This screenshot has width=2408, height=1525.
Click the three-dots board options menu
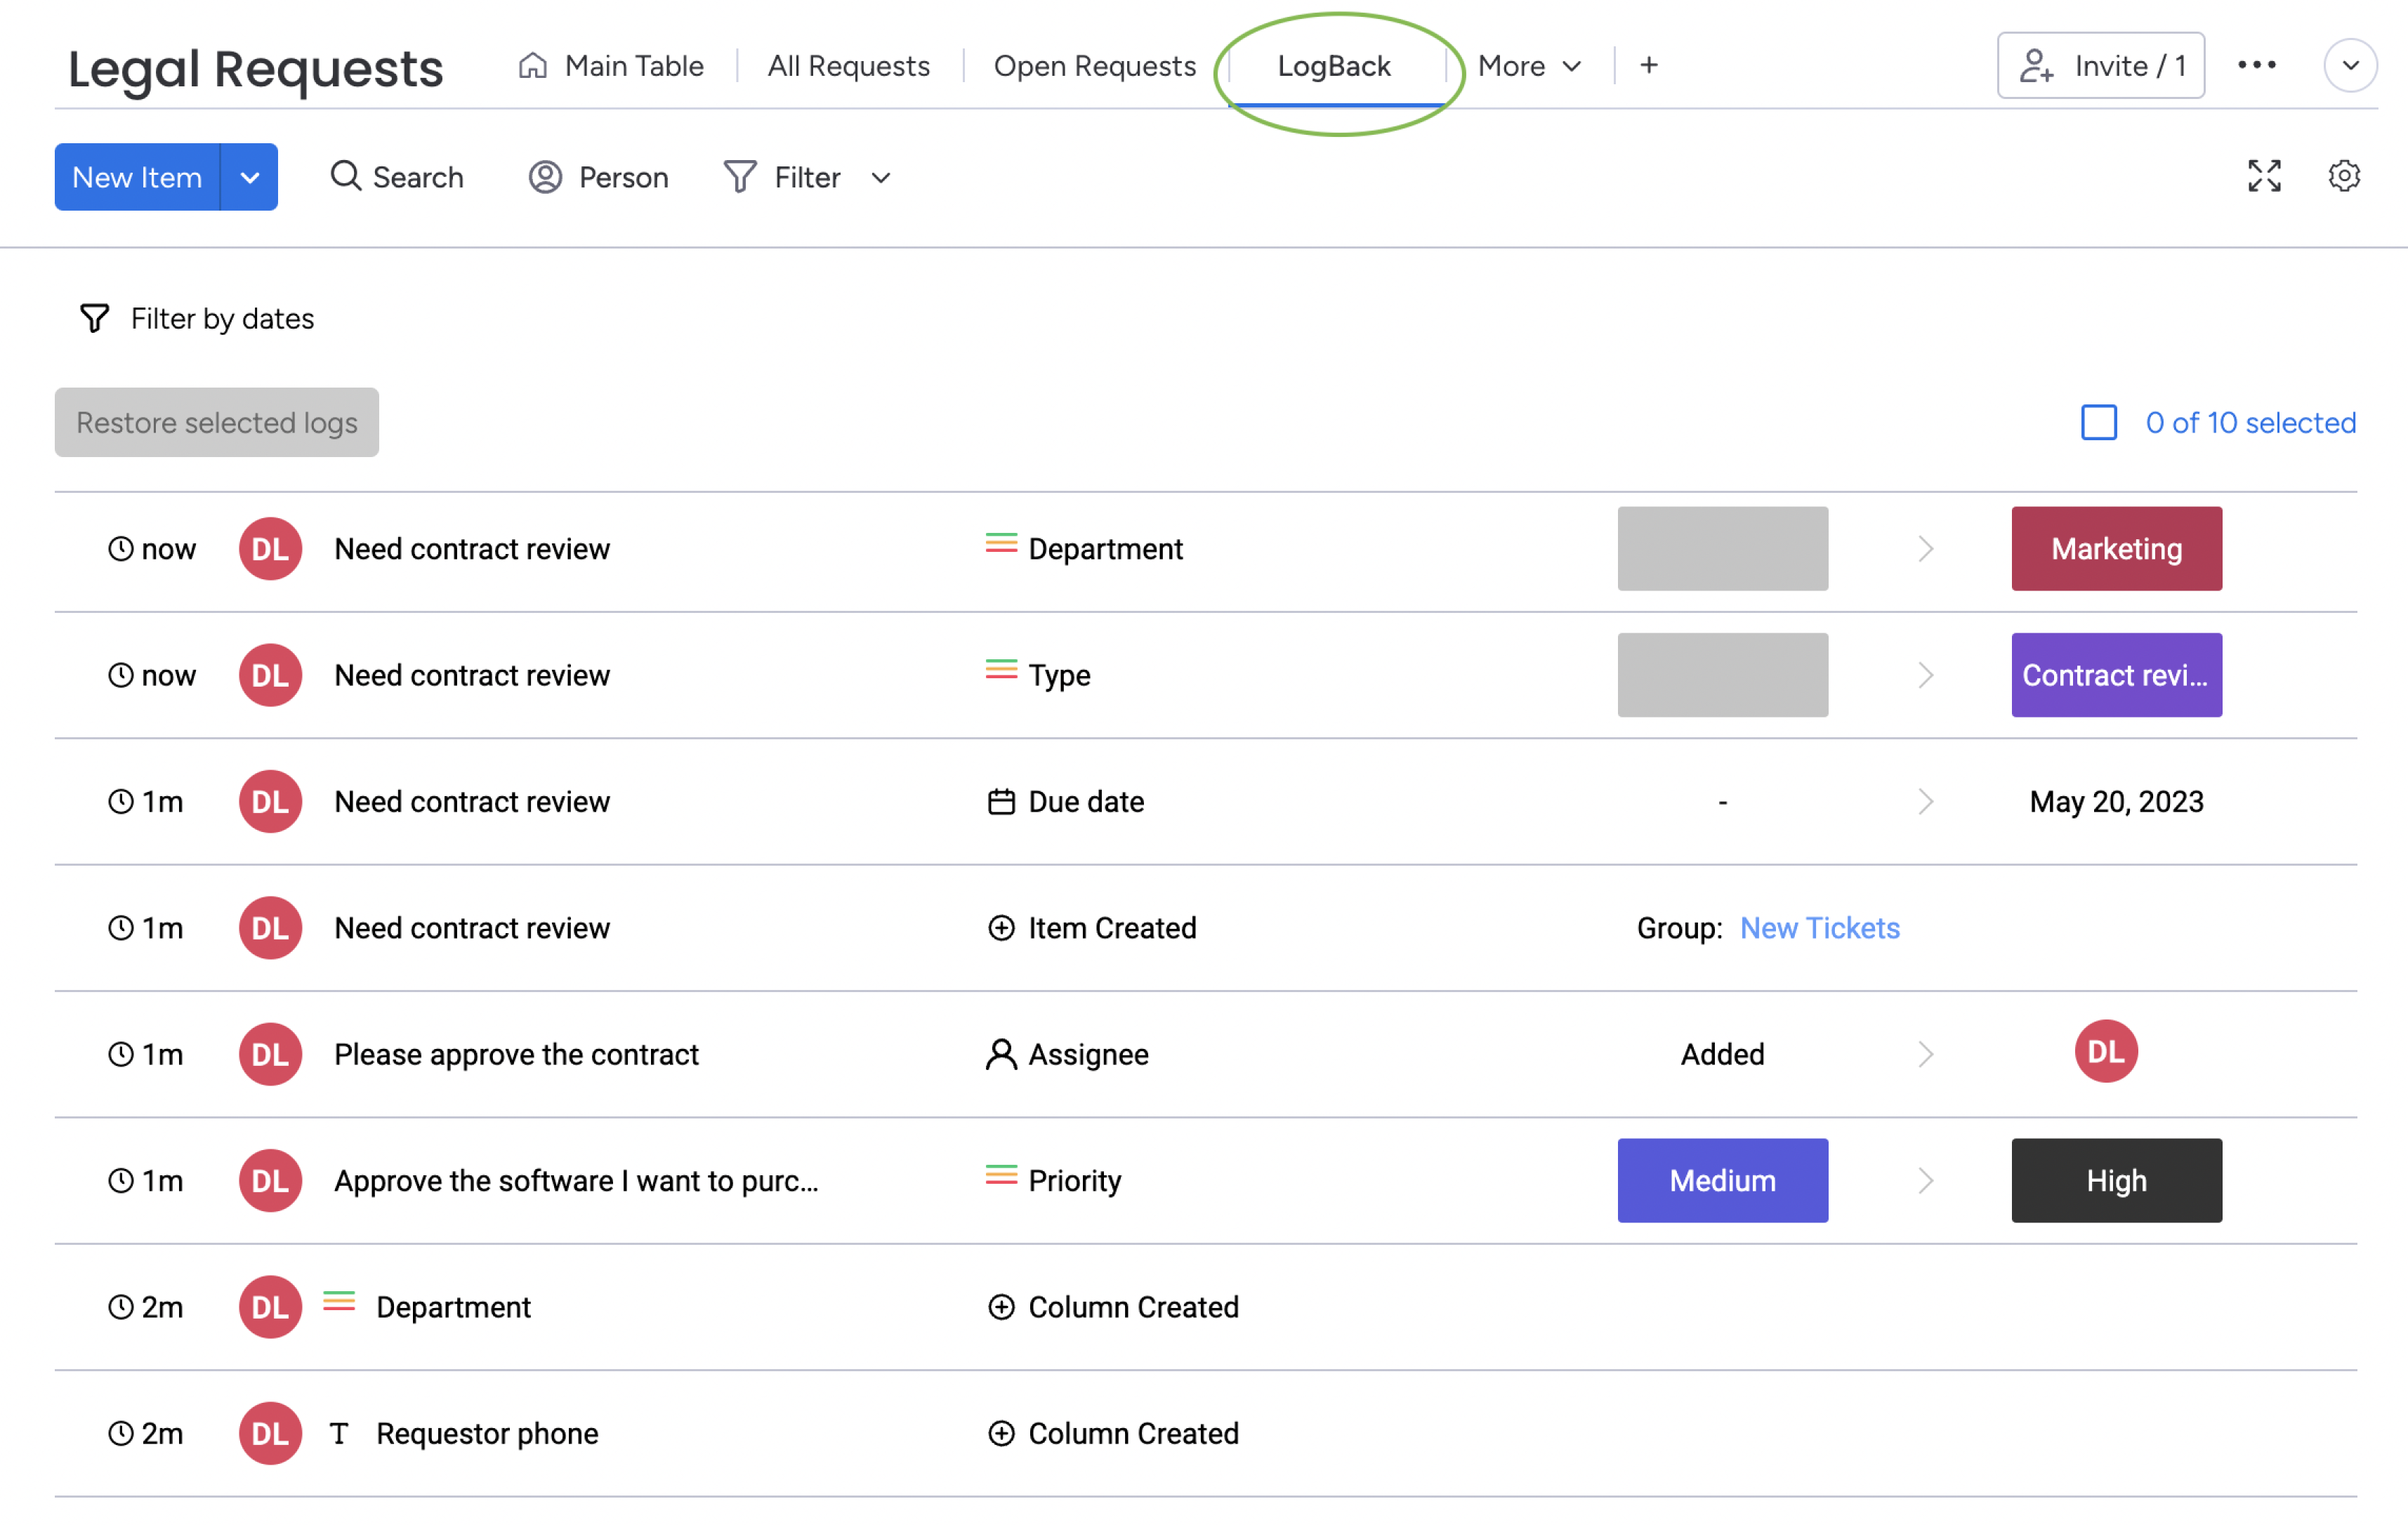coord(2256,65)
